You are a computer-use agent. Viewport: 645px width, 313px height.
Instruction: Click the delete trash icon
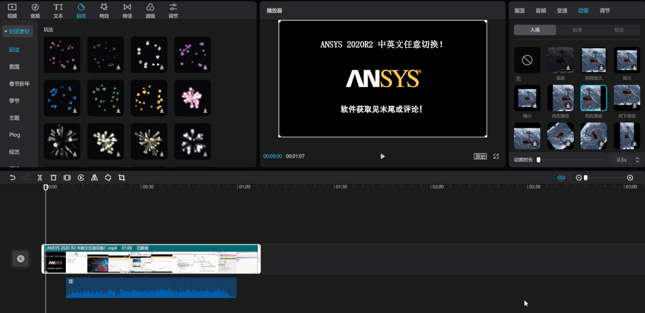(x=53, y=177)
